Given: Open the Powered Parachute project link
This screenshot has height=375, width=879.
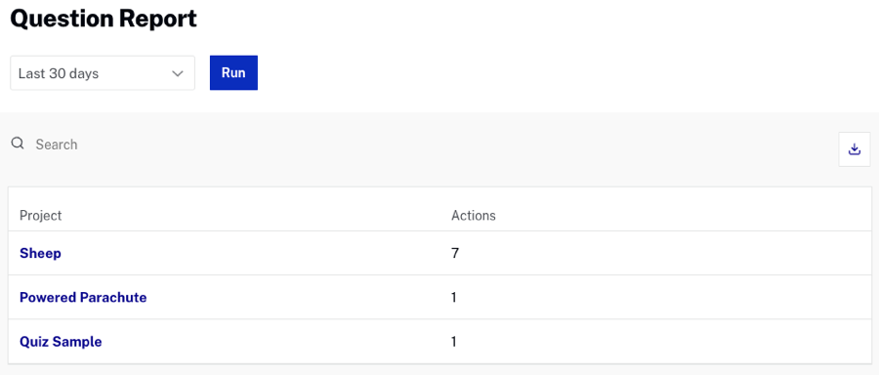Looking at the screenshot, I should [83, 297].
